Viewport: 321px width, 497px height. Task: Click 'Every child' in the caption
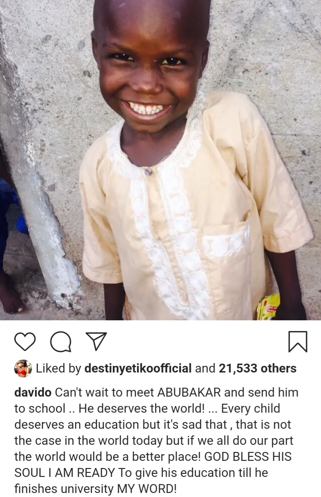tap(251, 409)
